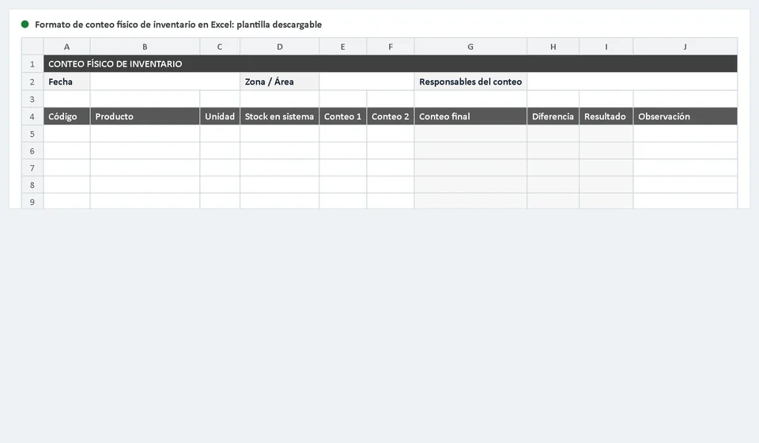Click the 'Conteo 1' header cell
The width and height of the screenshot is (759, 443).
tap(342, 116)
